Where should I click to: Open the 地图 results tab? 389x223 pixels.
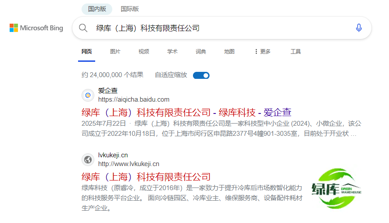[229, 52]
